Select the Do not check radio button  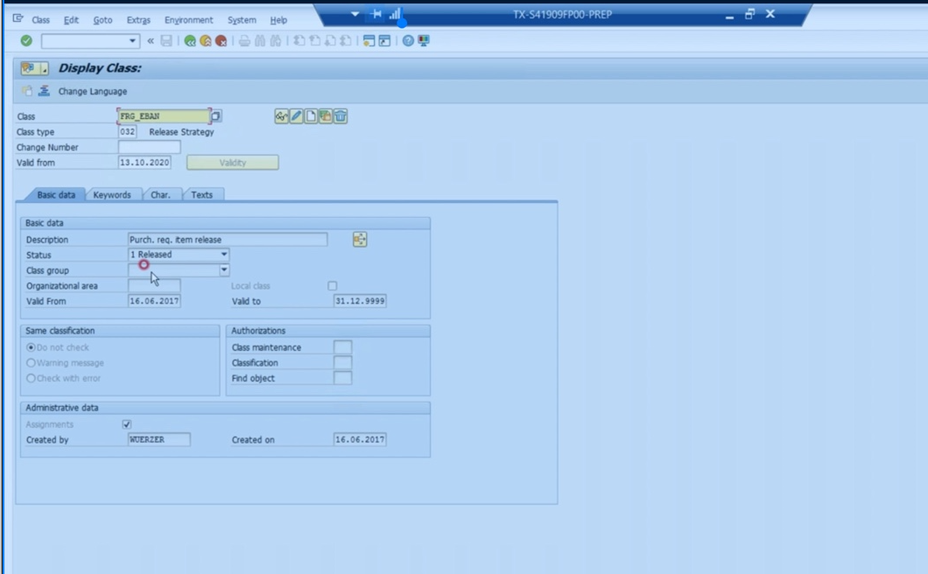tap(31, 347)
